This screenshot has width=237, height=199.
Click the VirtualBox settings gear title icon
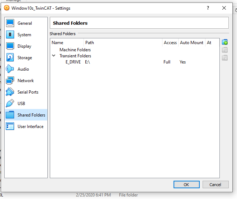tap(7, 8)
